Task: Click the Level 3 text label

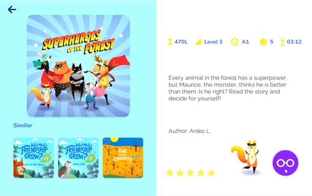Action: coord(214,42)
